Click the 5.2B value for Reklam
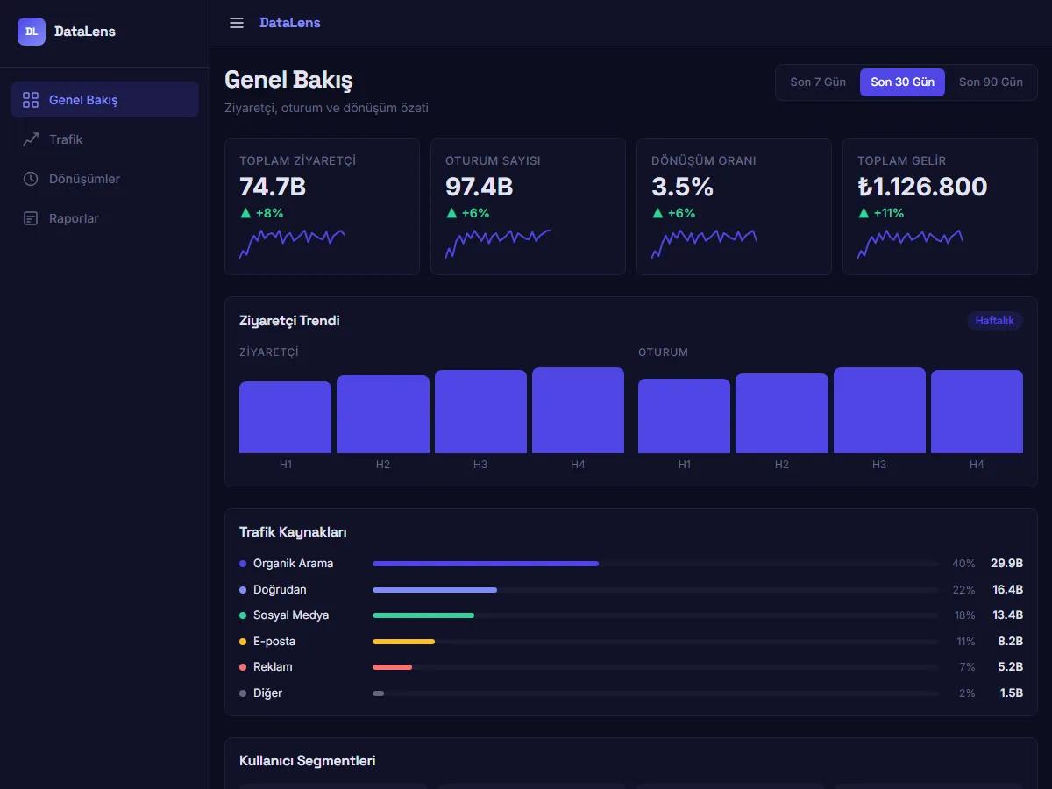The image size is (1052, 789). [1011, 667]
